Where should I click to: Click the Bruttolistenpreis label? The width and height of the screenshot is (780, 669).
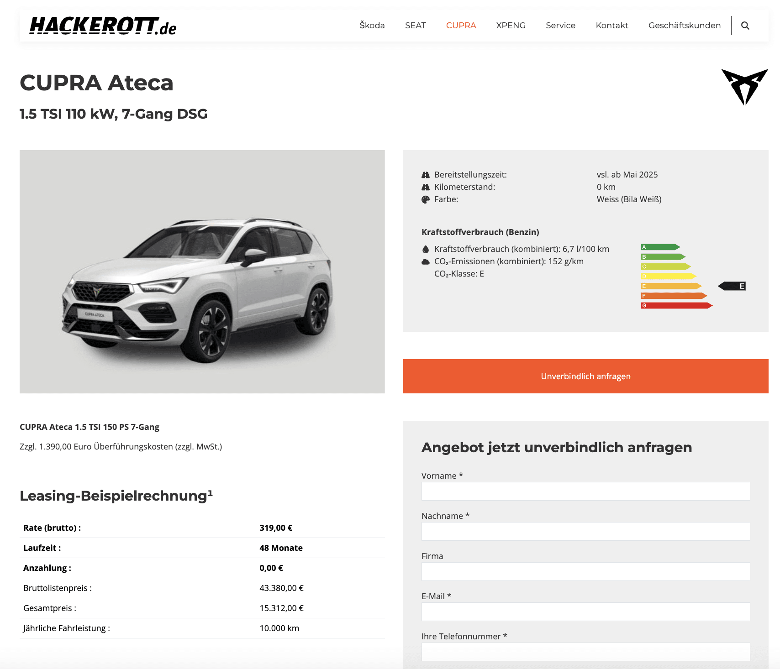(58, 588)
